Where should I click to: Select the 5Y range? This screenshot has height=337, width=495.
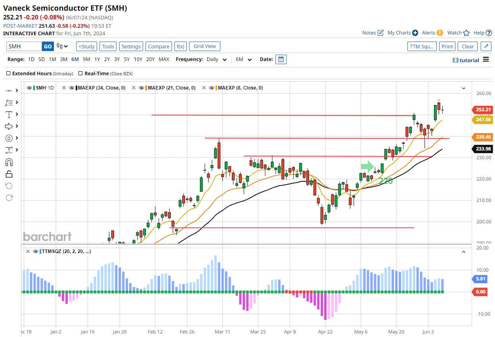(126, 59)
